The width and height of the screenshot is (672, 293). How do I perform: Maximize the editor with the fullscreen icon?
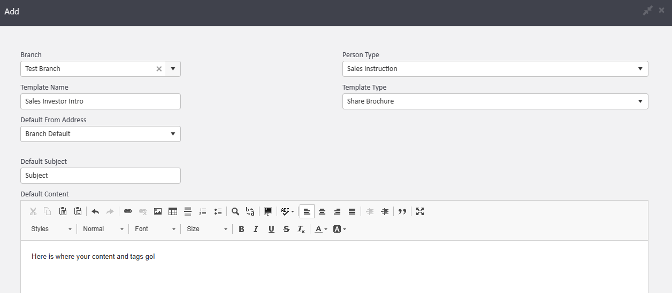click(x=420, y=211)
